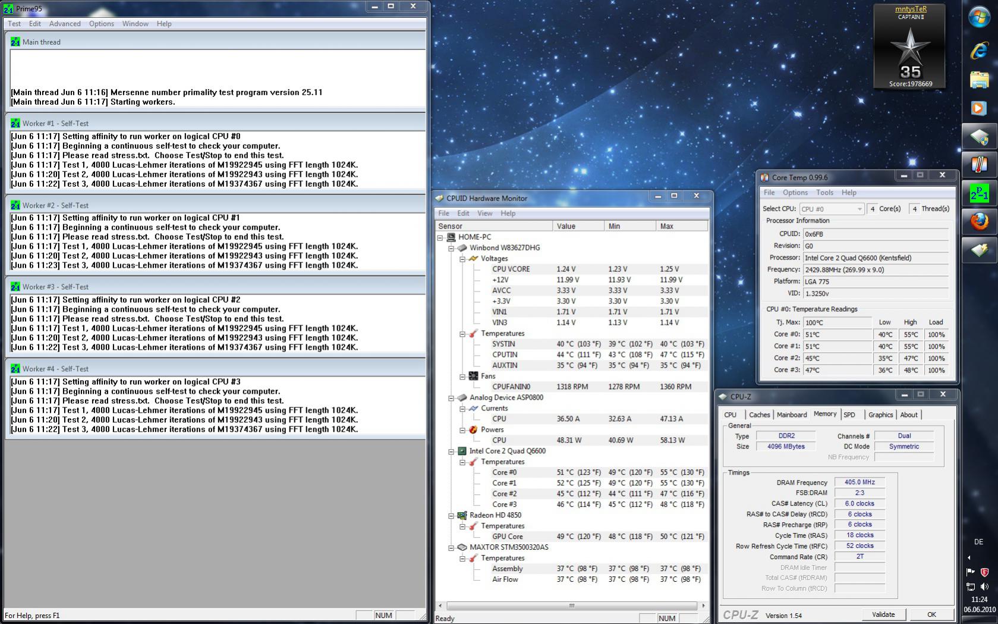This screenshot has width=998, height=624.
Task: Click the Voltages lightning icon
Action: coord(473,258)
